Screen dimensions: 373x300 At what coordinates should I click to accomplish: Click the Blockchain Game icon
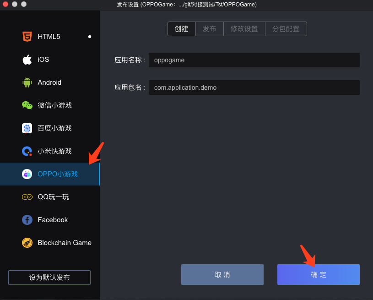pos(27,243)
